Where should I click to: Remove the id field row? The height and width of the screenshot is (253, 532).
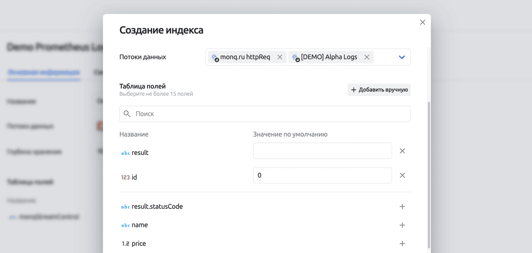[402, 175]
